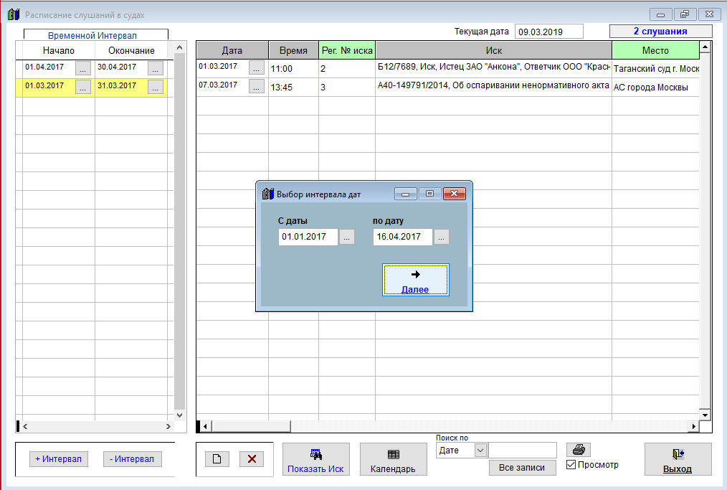The image size is (727, 490).
Task: Click the printer icon button
Action: 578,449
